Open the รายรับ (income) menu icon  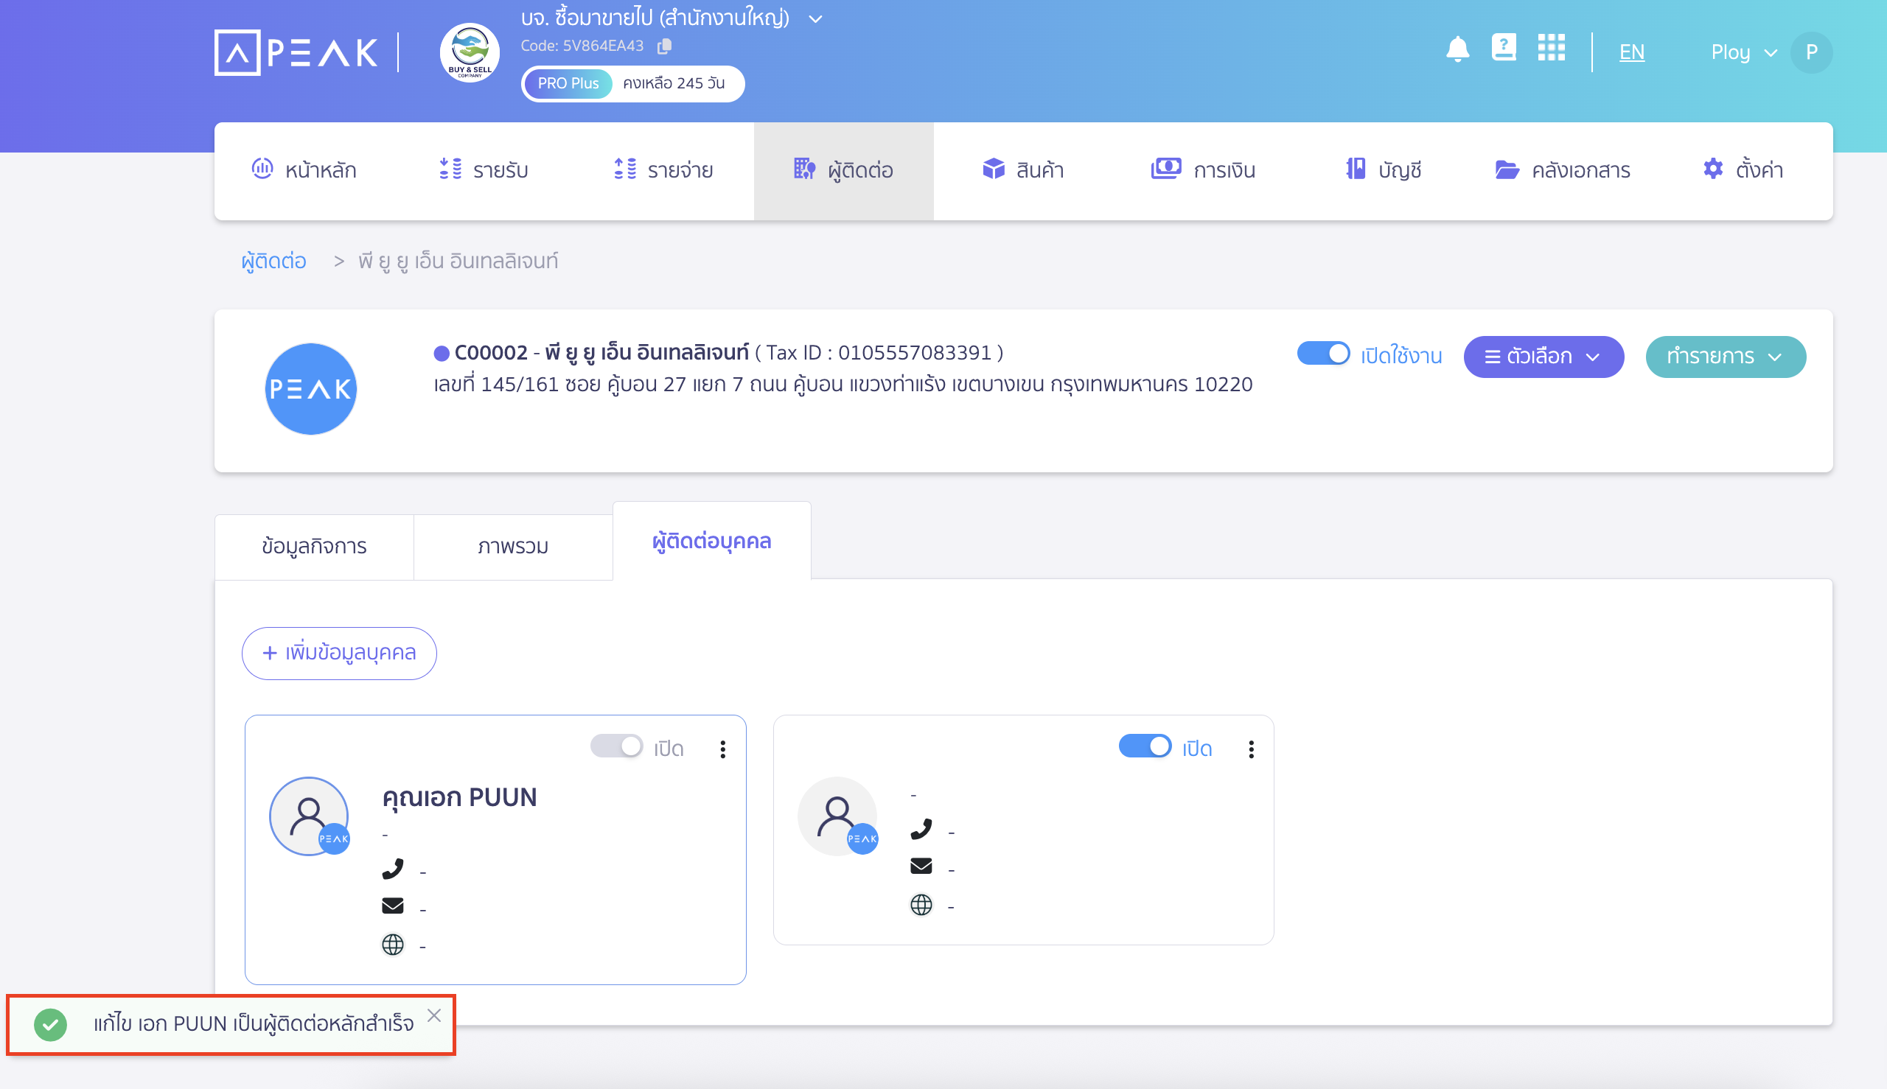(x=450, y=169)
